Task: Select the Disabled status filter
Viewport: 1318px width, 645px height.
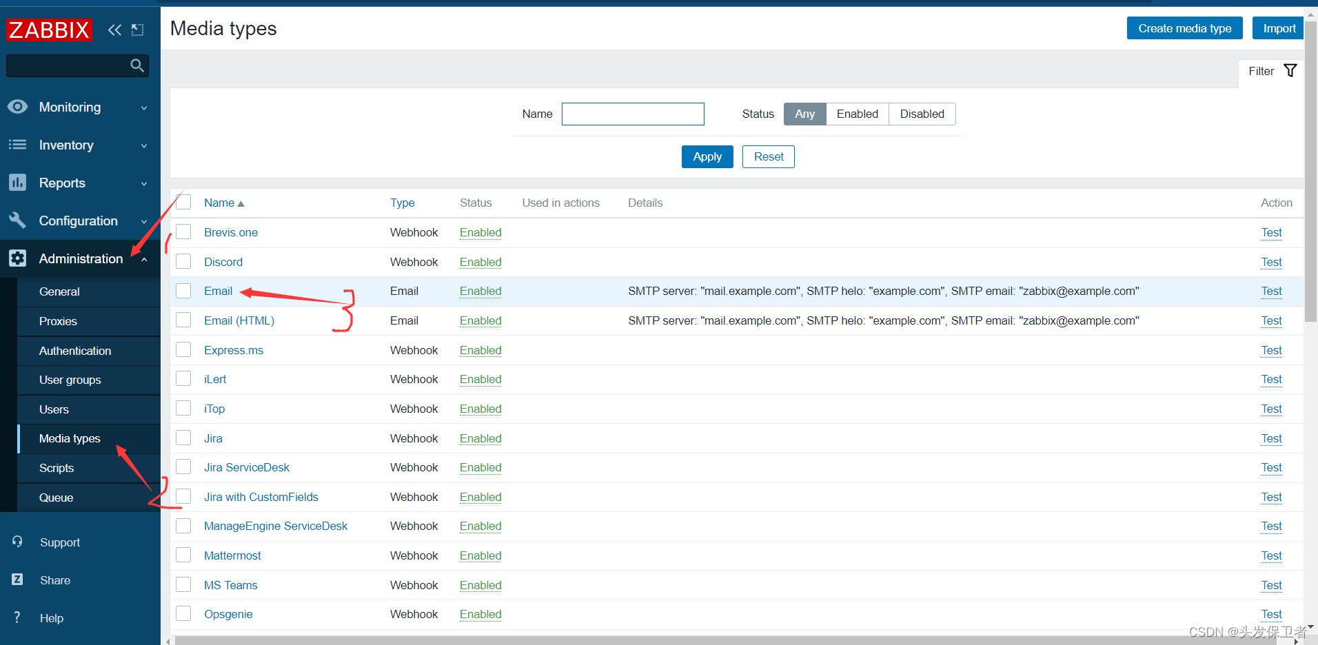Action: (922, 114)
